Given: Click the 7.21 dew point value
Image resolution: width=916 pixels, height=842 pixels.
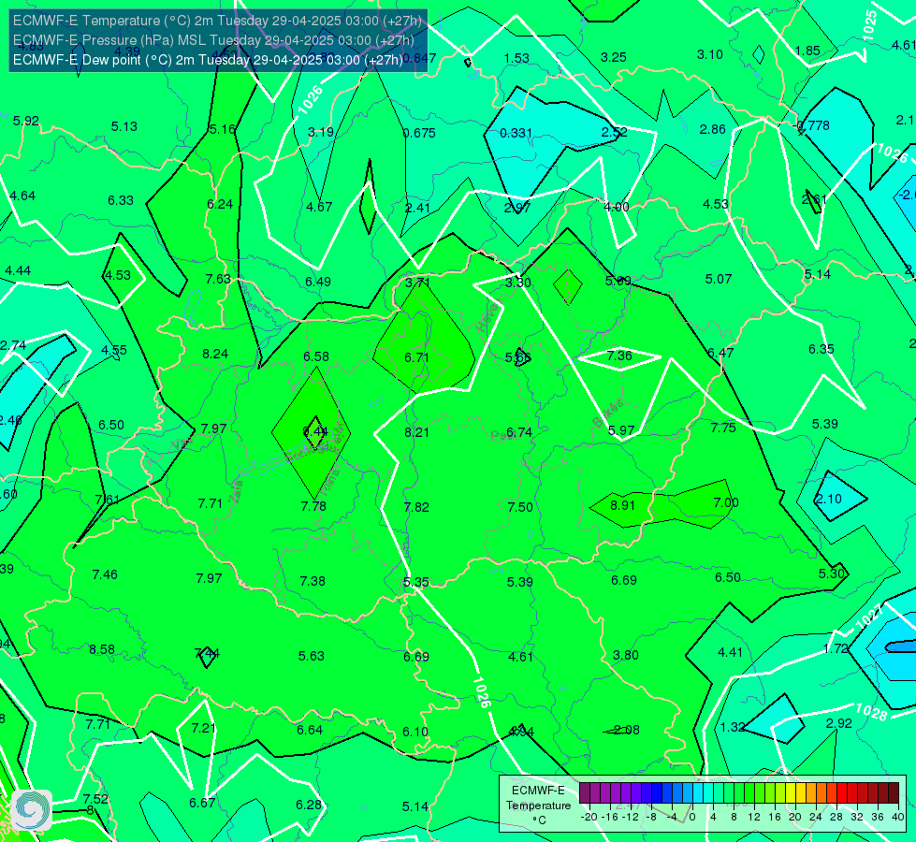Looking at the screenshot, I should coord(203,728).
